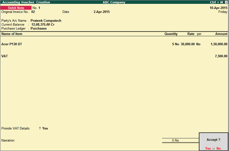Image resolution: width=229 pixels, height=151 pixels.
Task: Open the Purchase Ledger field Purchases
Action: 39,29
